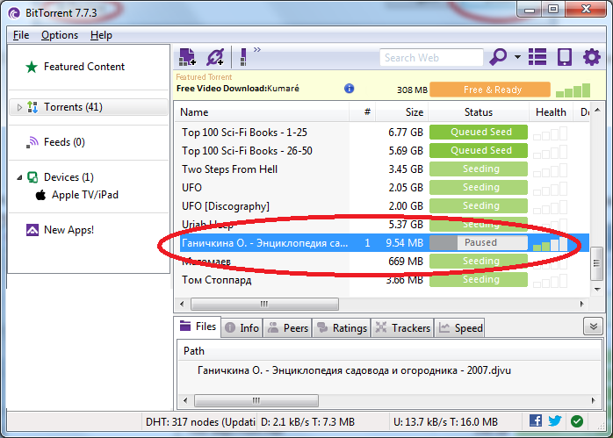The width and height of the screenshot is (613, 438).
Task: Switch to the Info tab
Action: (242, 328)
